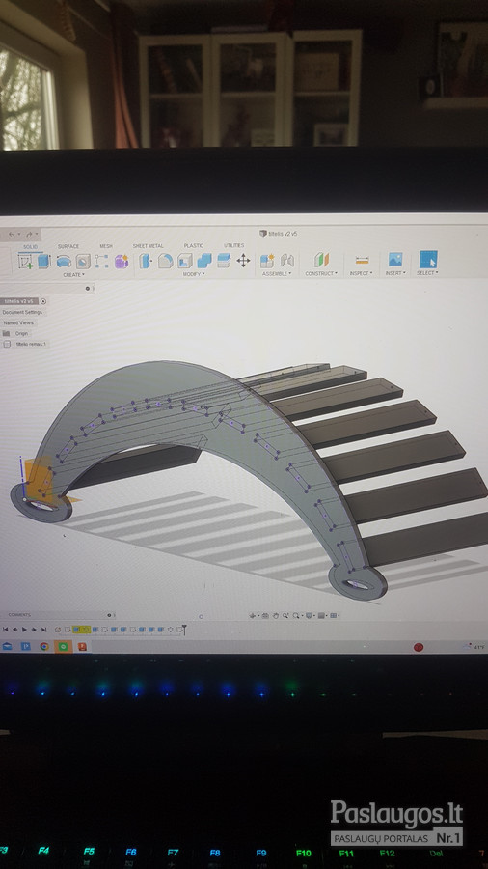Viewport: 488px width, 869px height.
Task: Select the Combine tool icon
Action: tap(204, 261)
